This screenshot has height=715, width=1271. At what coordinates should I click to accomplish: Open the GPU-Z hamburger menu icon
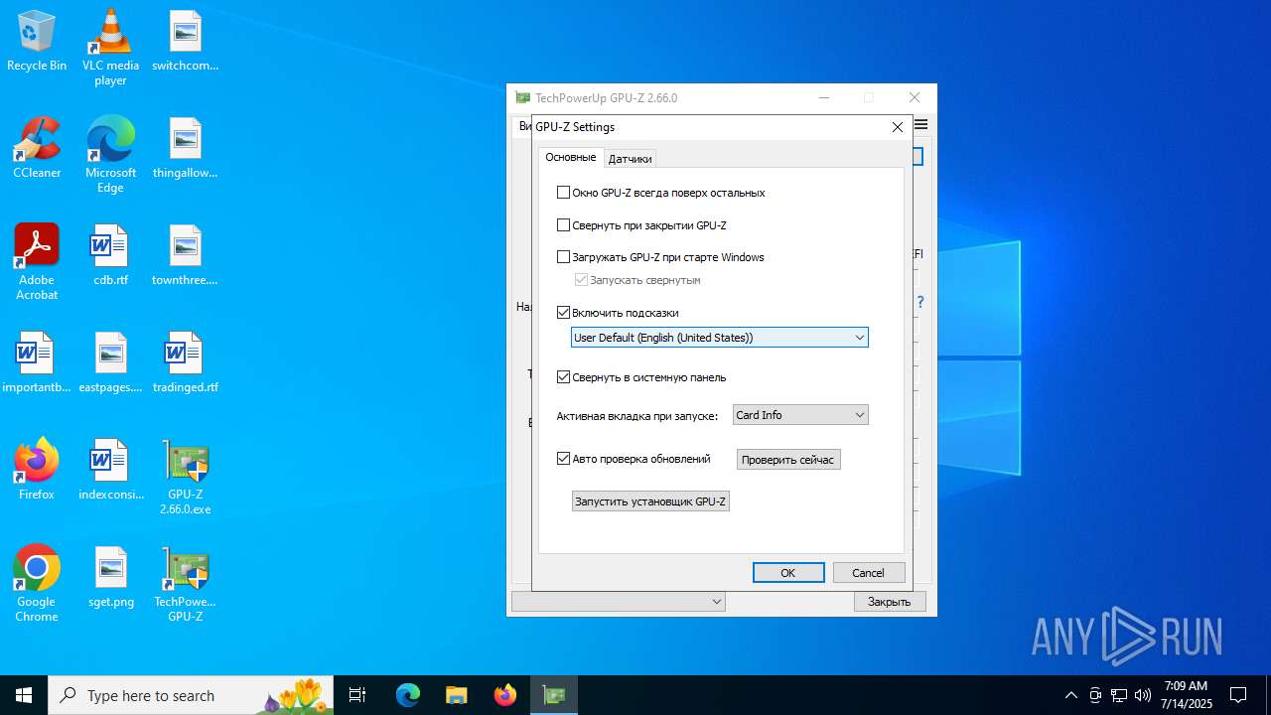[x=921, y=125]
